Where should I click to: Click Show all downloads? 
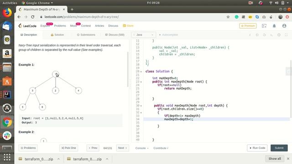275,159
